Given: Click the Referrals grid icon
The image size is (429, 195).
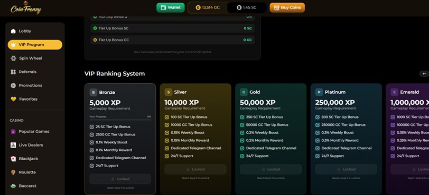Looking at the screenshot, I should tap(13, 72).
